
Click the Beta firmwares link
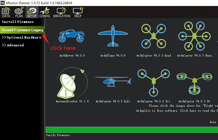point(213,122)
